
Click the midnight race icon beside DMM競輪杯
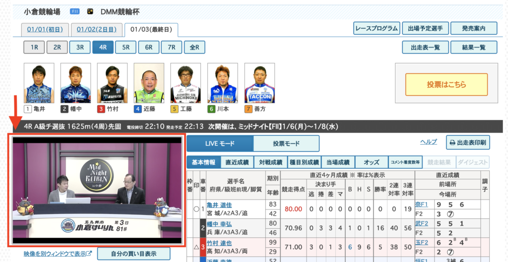pos(90,12)
